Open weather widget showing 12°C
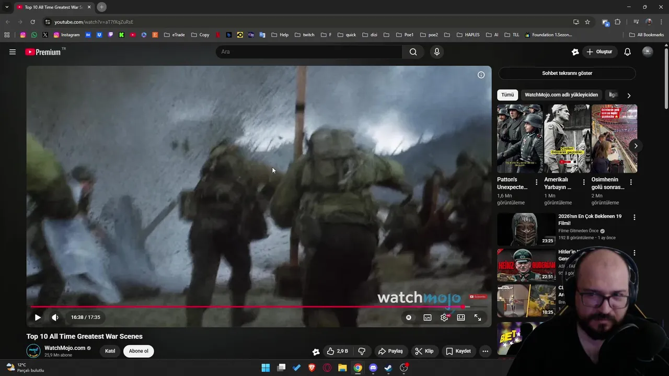 [x=25, y=368]
